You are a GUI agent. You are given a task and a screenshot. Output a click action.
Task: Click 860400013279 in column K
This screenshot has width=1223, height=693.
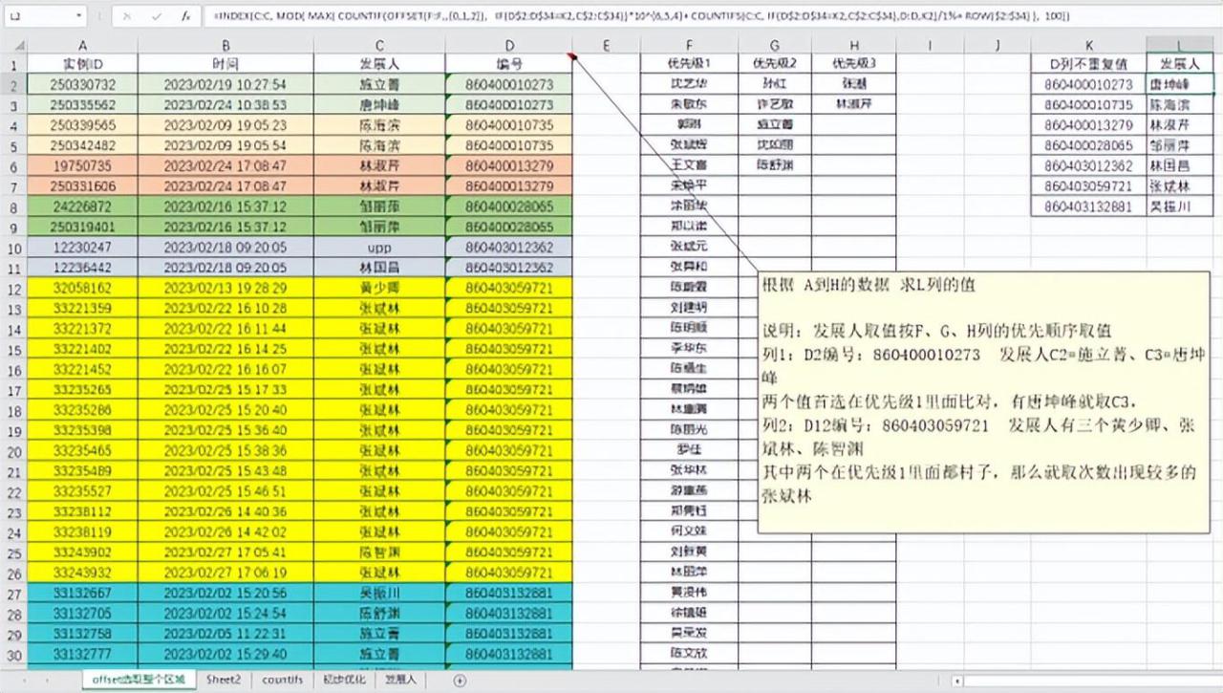click(x=1089, y=125)
